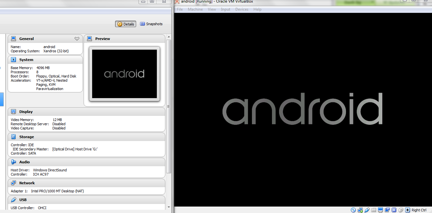This screenshot has height=213, width=432.
Task: Open the Machine menu in VM window
Action: [195, 9]
